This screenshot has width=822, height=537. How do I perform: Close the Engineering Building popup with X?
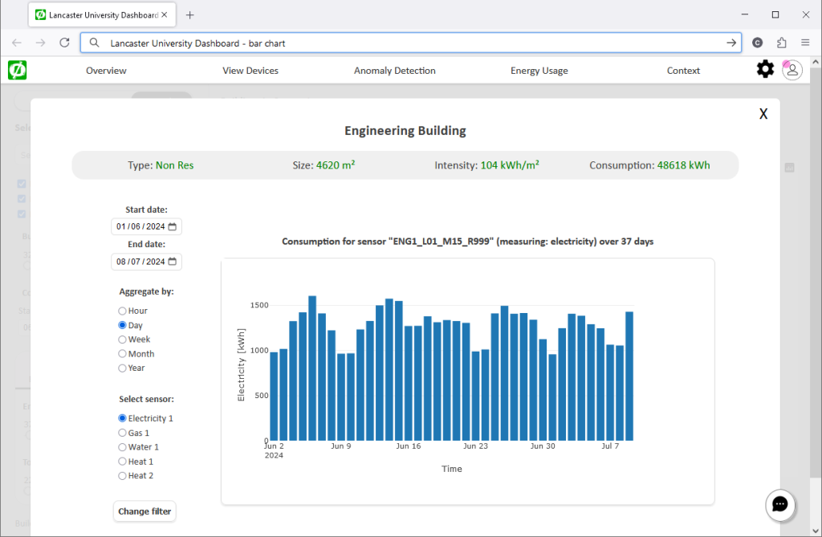pos(763,114)
